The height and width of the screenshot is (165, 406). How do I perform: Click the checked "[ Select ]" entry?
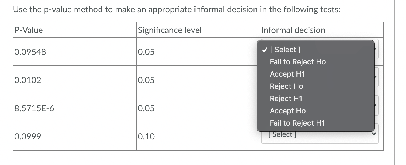(x=286, y=49)
